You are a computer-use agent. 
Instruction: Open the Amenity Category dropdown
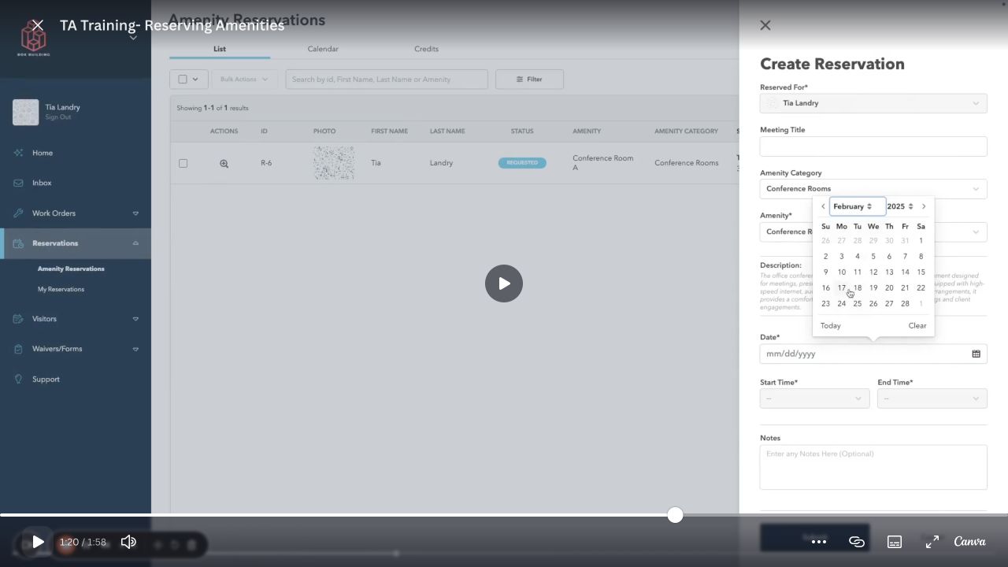click(x=873, y=189)
